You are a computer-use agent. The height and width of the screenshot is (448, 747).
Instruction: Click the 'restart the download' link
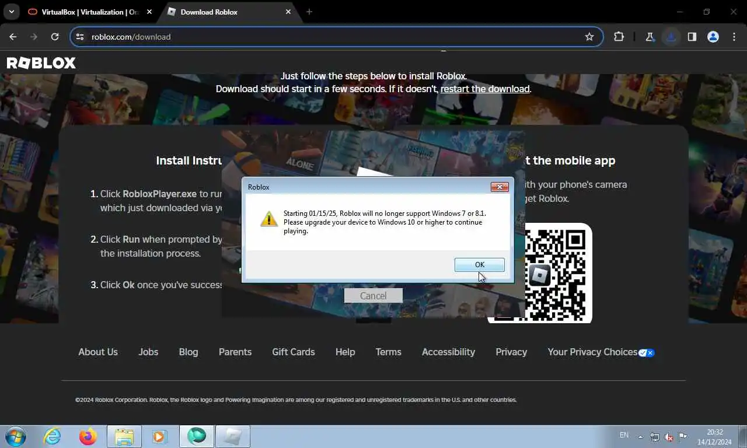pyautogui.click(x=485, y=89)
